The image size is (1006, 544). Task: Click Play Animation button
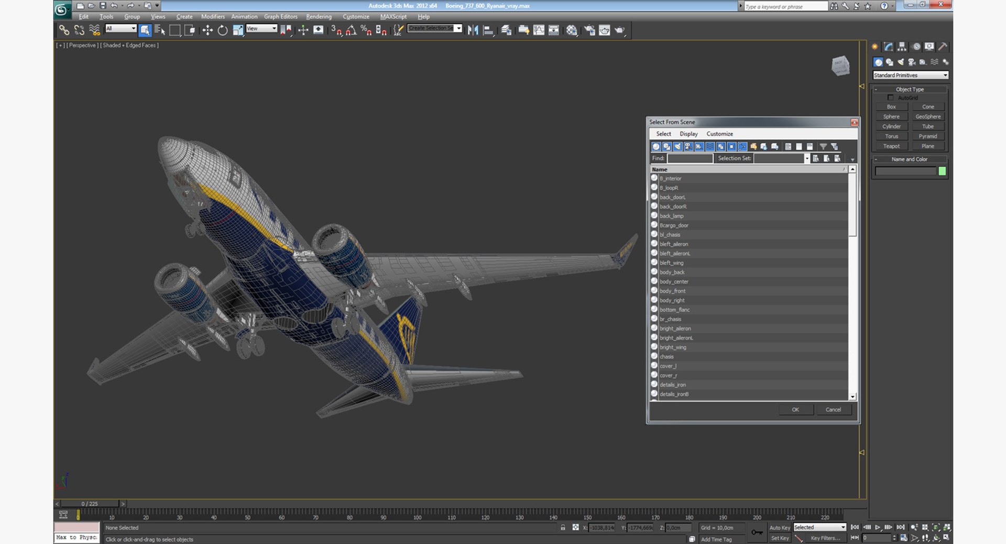click(x=878, y=527)
